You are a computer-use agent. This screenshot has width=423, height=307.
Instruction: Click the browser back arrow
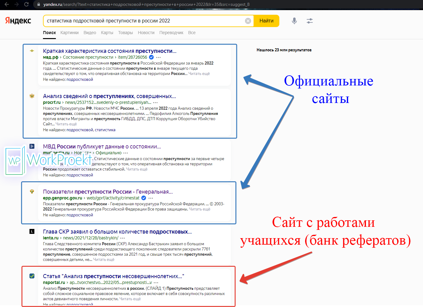click(6, 5)
